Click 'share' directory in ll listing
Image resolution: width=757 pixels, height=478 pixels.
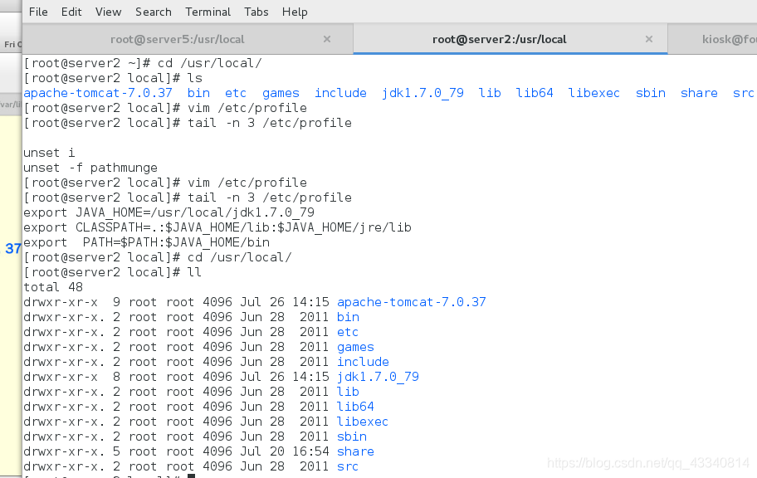click(355, 451)
